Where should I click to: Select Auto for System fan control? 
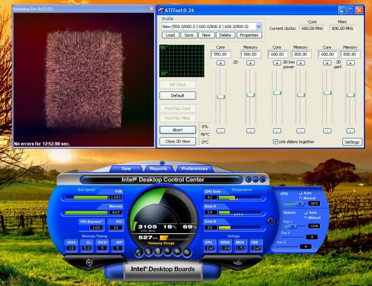(305, 213)
